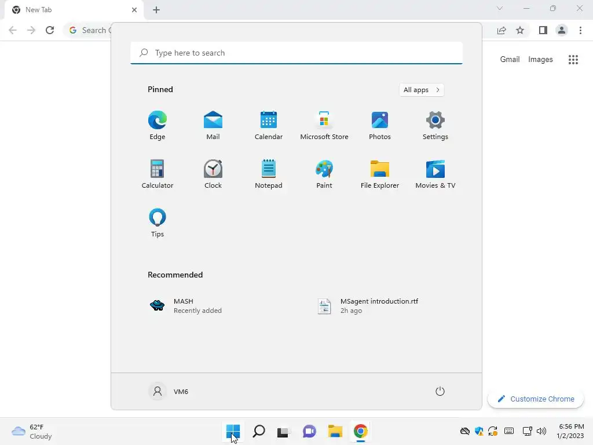
Task: Open File Explorer from the pinned grid
Action: (380, 174)
